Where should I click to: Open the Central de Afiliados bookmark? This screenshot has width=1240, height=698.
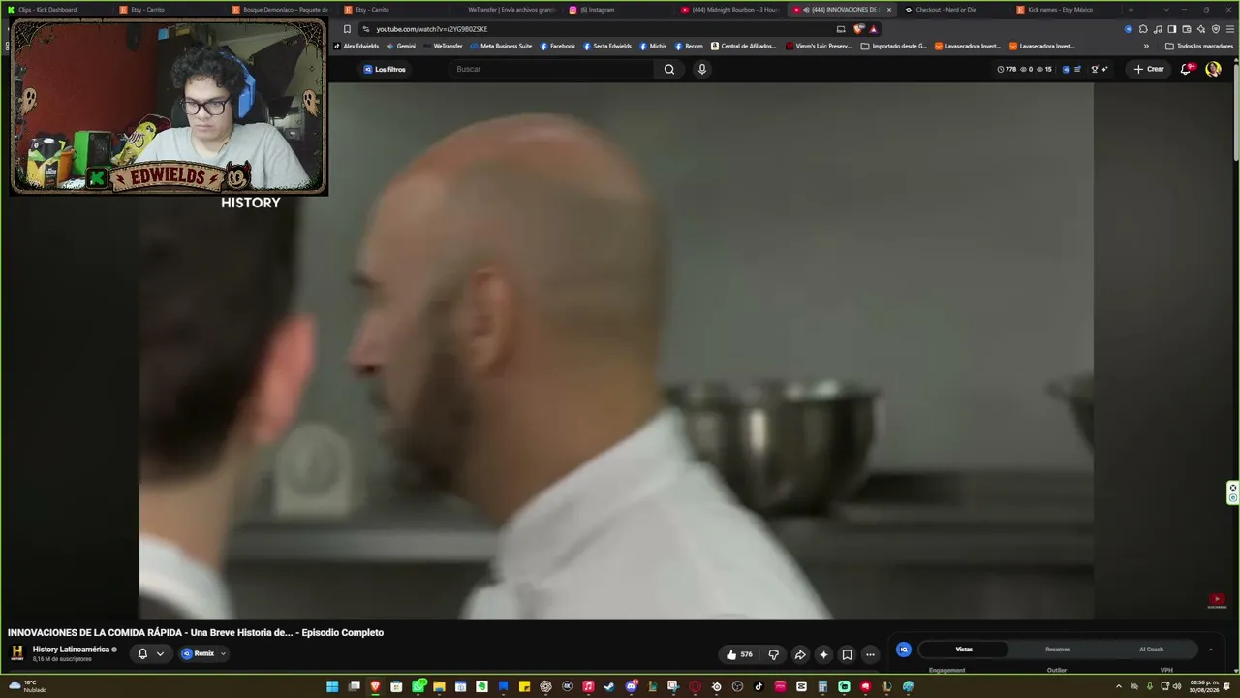click(744, 46)
